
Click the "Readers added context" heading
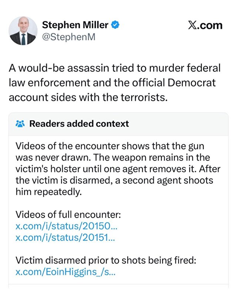(79, 124)
